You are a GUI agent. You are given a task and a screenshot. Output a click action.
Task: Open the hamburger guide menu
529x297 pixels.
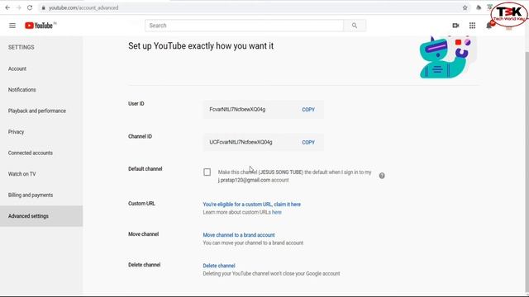click(x=12, y=26)
